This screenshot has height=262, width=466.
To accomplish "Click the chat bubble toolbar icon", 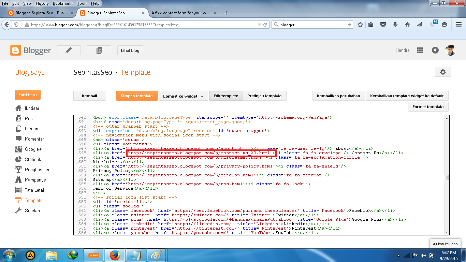I will (445, 25).
